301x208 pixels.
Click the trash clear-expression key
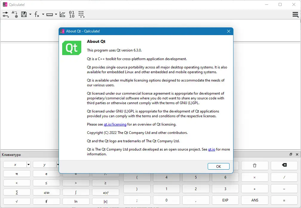pyautogui.click(x=255, y=165)
